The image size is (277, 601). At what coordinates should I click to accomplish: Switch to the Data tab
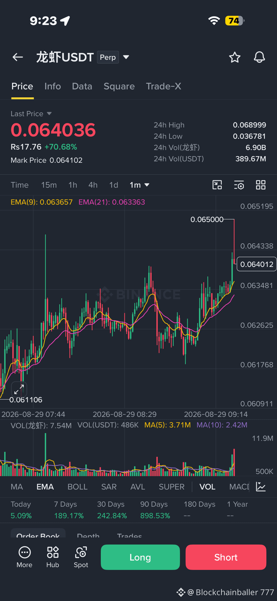[x=82, y=86]
